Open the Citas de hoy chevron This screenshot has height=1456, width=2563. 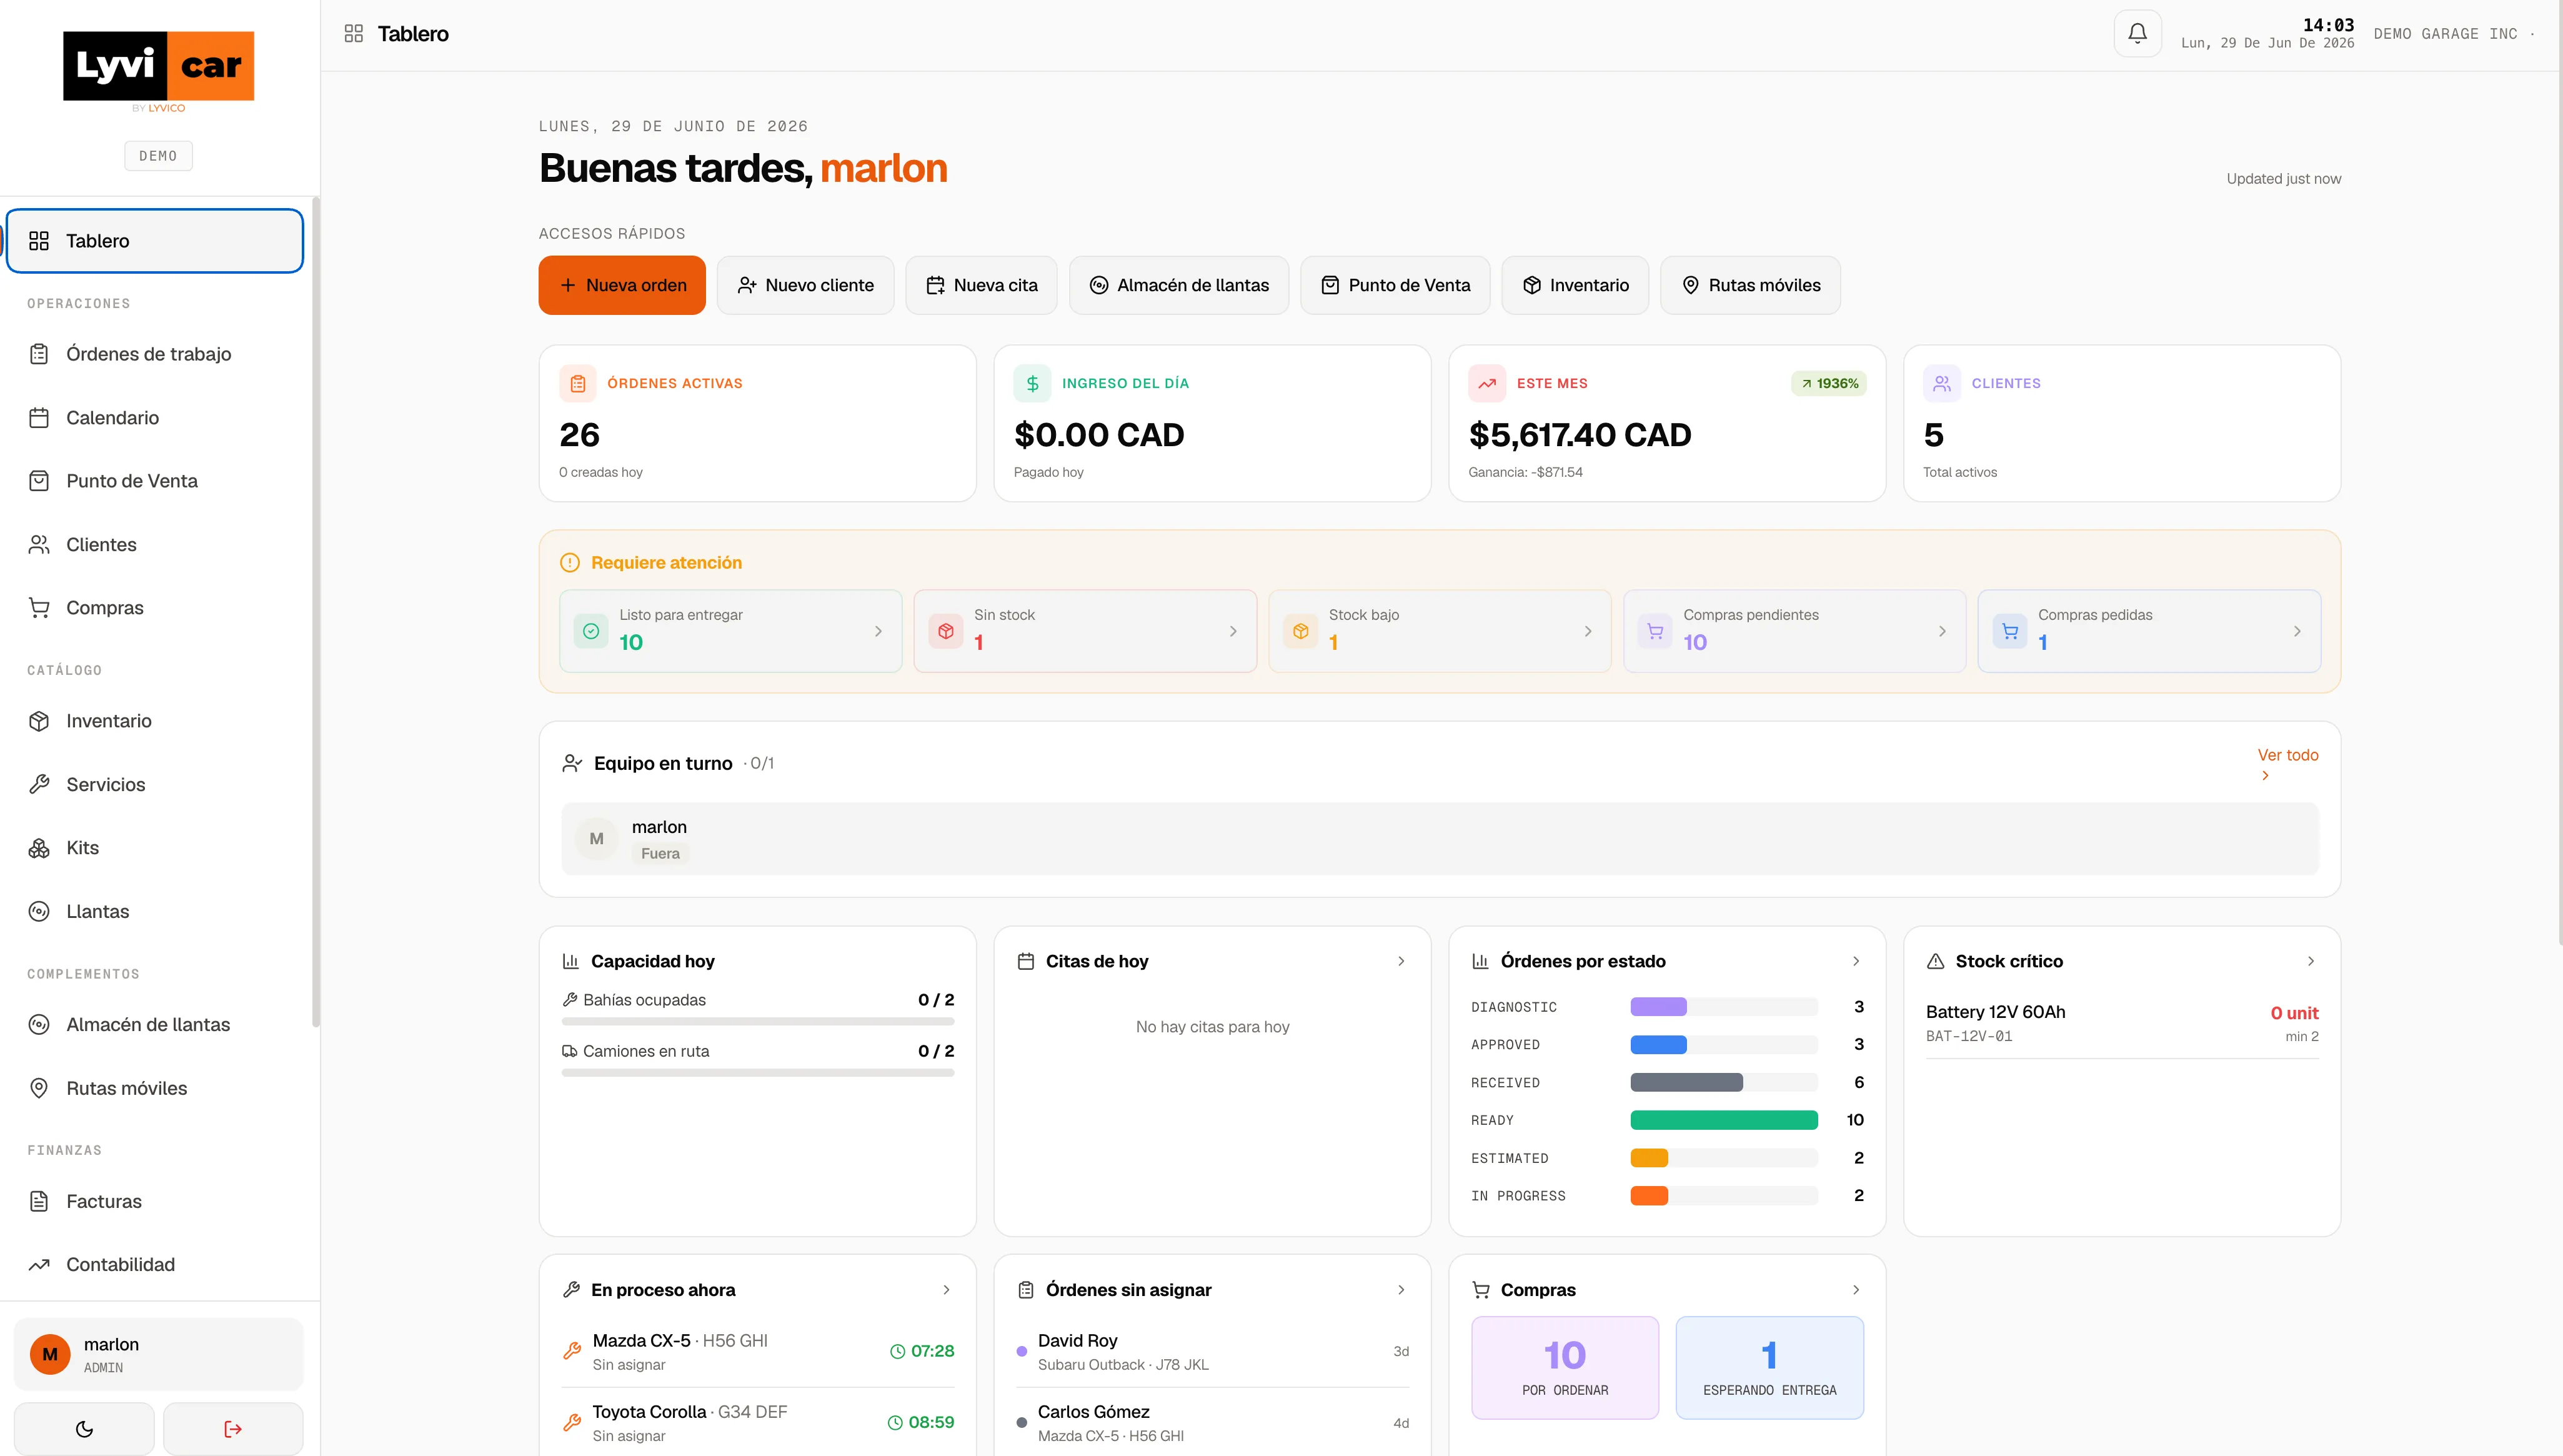[1400, 961]
